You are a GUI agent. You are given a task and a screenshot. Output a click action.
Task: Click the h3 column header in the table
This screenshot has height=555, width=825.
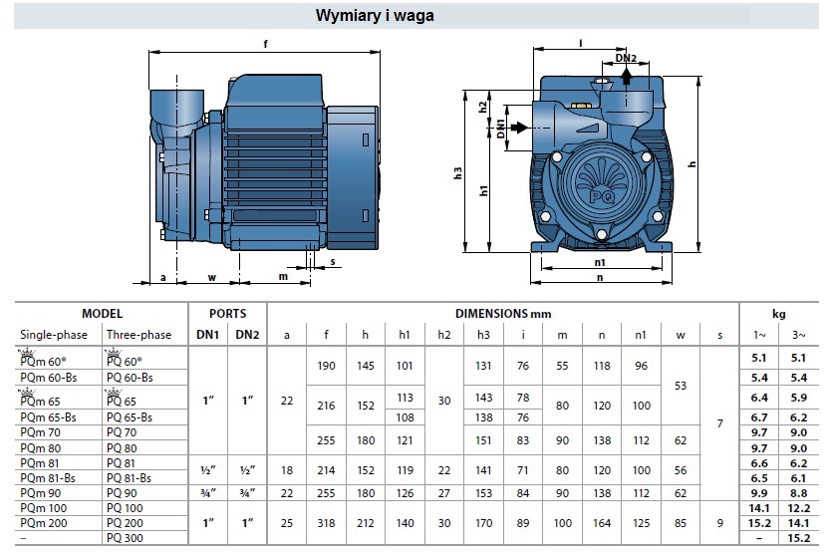483,335
